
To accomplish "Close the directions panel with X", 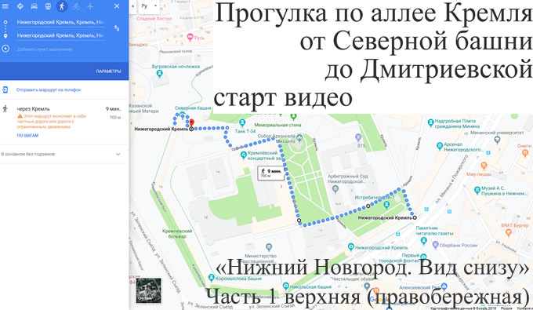I will pos(117,6).
